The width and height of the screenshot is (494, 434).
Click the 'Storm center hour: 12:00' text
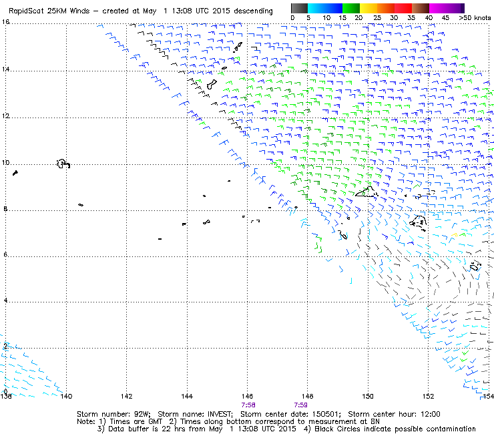[394, 414]
